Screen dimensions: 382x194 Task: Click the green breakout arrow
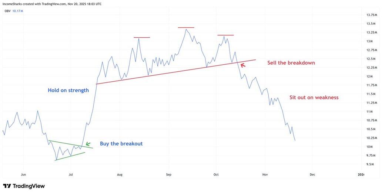pyautogui.click(x=88, y=144)
